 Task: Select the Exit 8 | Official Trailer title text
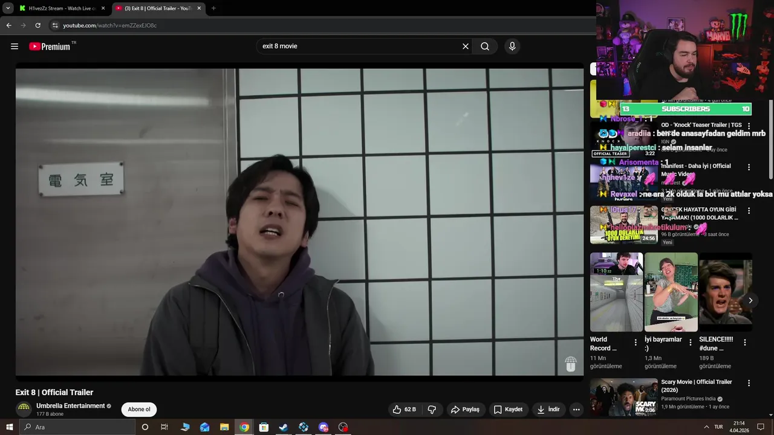click(54, 393)
